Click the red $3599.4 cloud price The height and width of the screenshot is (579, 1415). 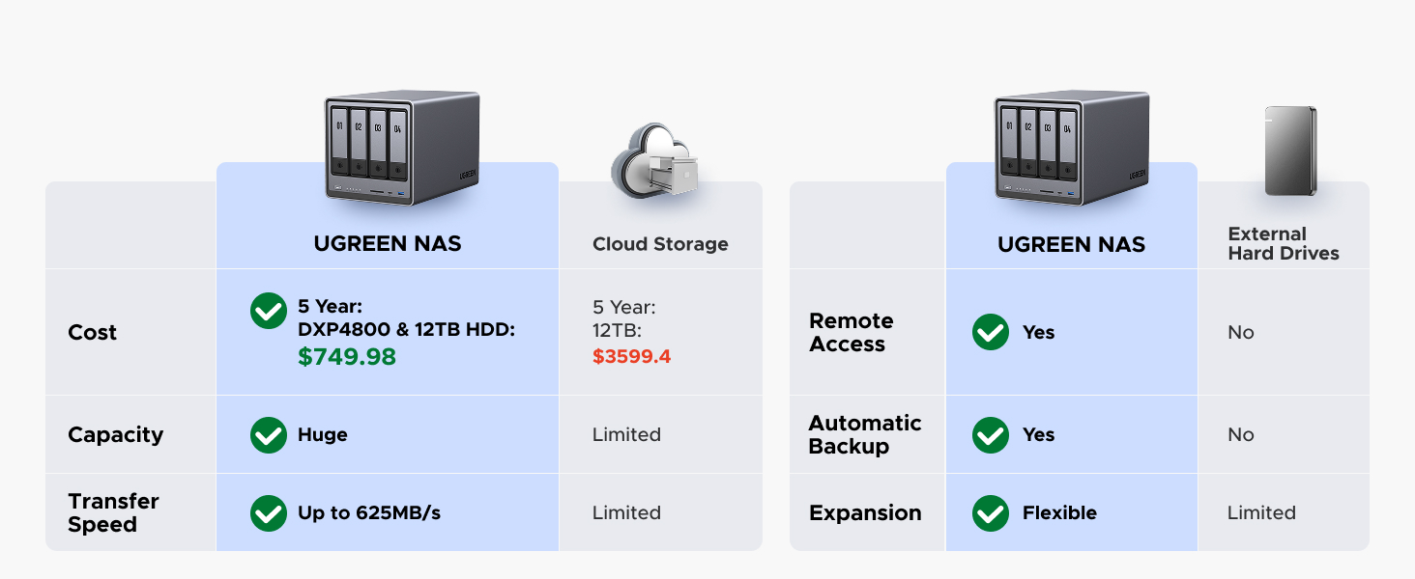pyautogui.click(x=631, y=357)
